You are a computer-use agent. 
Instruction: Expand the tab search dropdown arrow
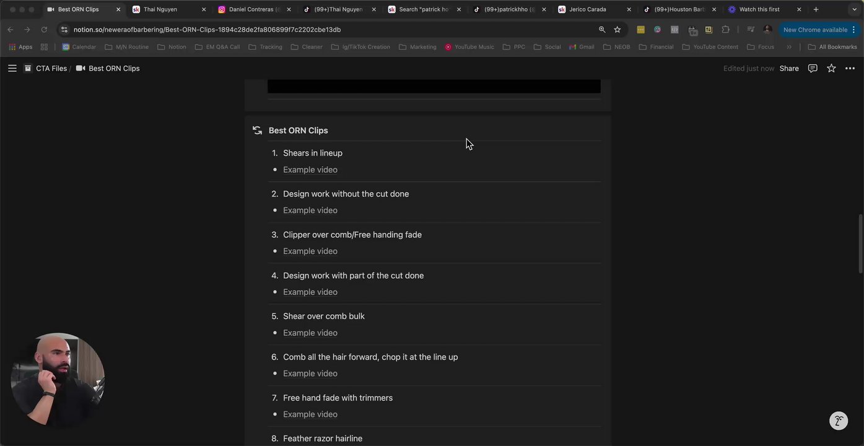pyautogui.click(x=855, y=9)
